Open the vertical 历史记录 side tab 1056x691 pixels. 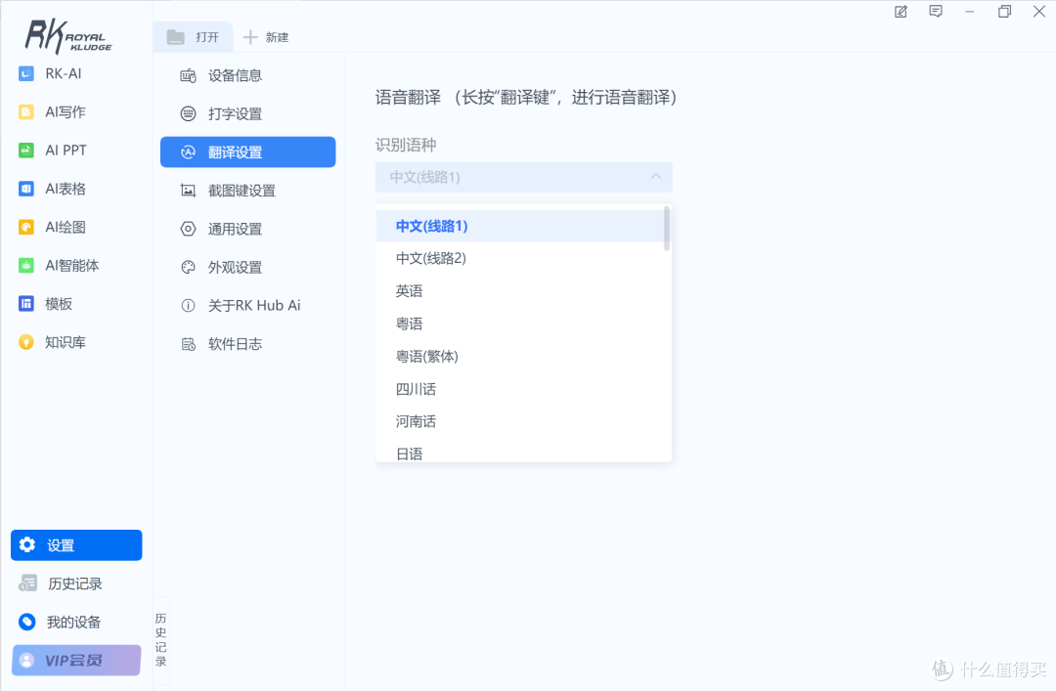(x=161, y=640)
